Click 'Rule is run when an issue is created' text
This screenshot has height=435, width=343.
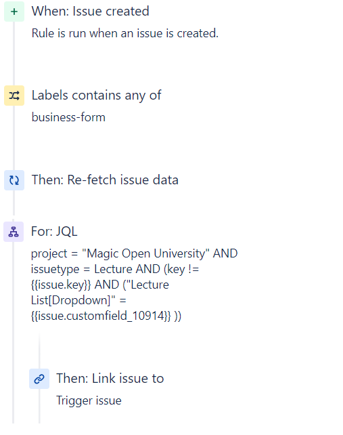(125, 33)
